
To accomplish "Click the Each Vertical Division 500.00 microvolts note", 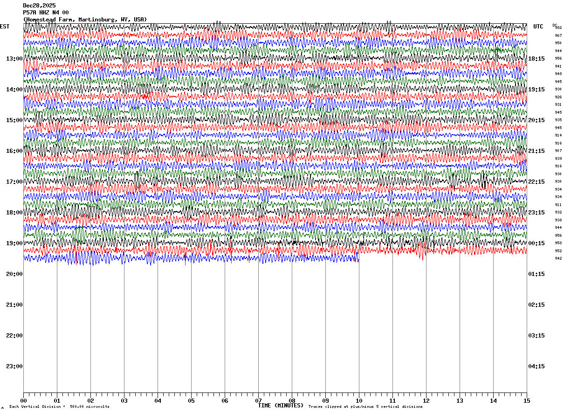I will tap(59, 407).
